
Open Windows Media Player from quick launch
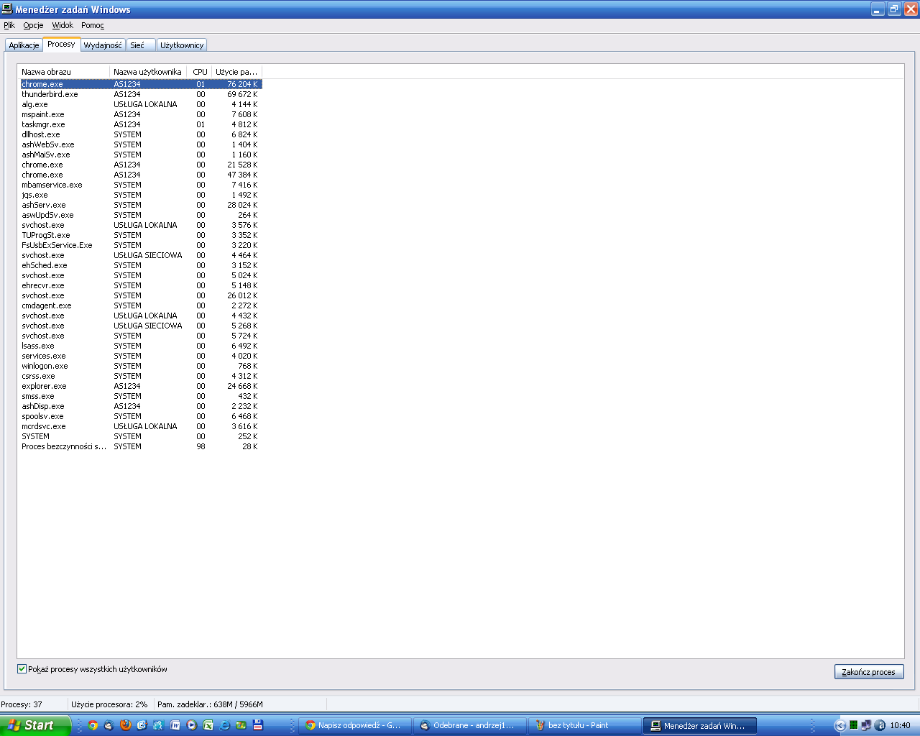point(192,725)
